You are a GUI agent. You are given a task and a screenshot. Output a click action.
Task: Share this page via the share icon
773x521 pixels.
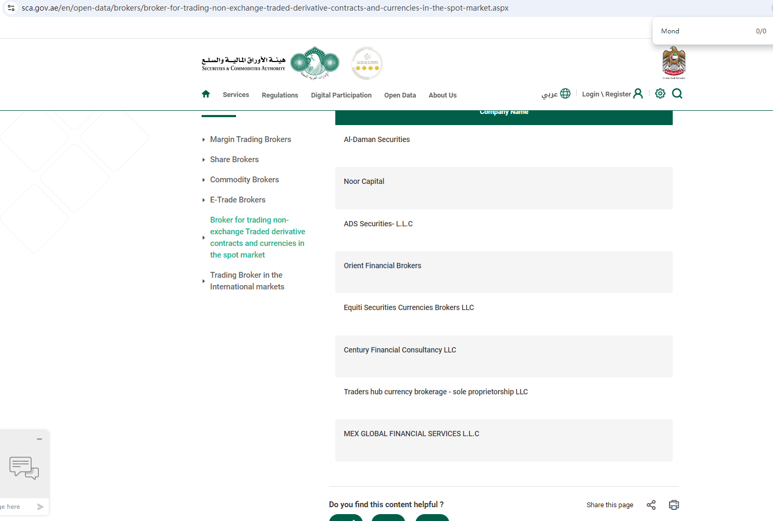click(x=651, y=505)
